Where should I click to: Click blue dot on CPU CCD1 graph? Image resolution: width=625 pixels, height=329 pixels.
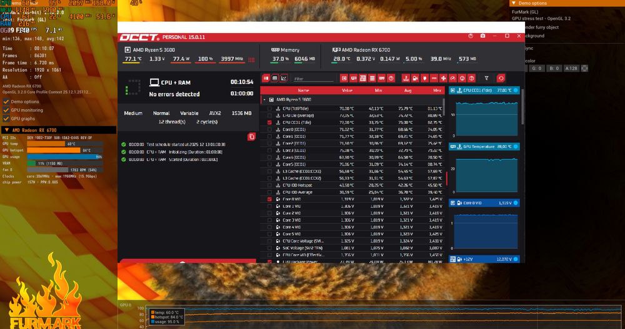coord(516,91)
